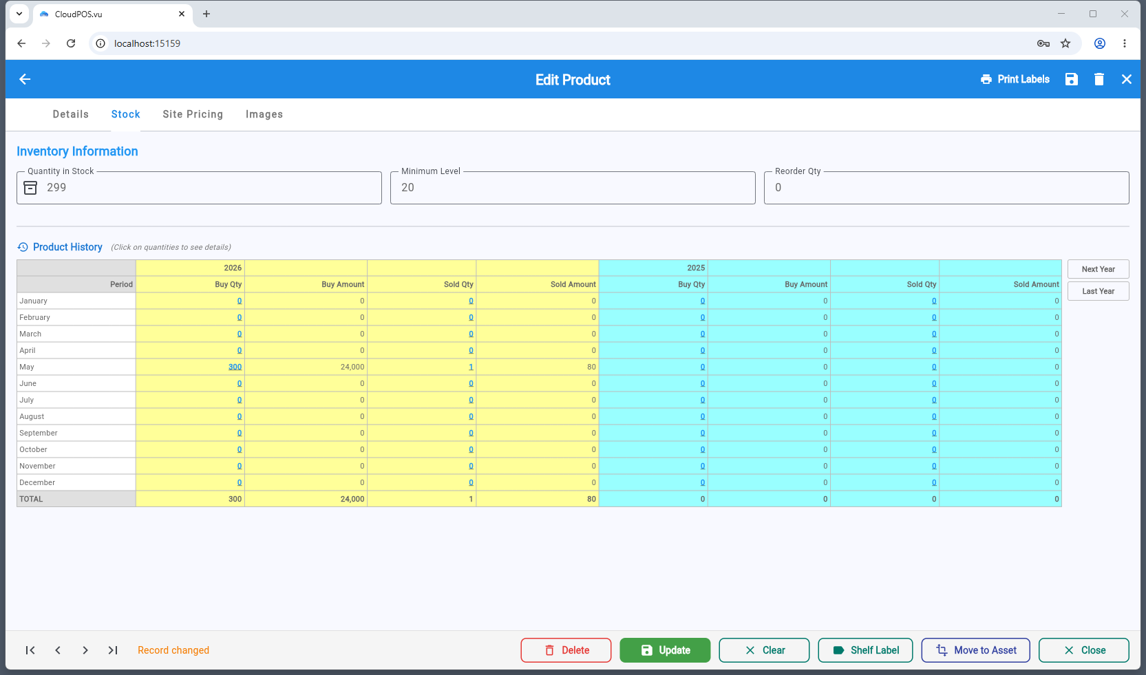Open password manager key icon
The height and width of the screenshot is (675, 1146).
coord(1043,43)
